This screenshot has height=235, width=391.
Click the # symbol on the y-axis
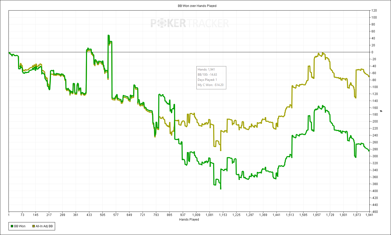(x=381, y=111)
